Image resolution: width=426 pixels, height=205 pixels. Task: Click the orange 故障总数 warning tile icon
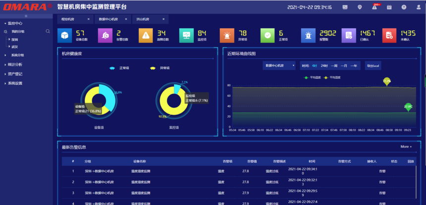pos(146,35)
